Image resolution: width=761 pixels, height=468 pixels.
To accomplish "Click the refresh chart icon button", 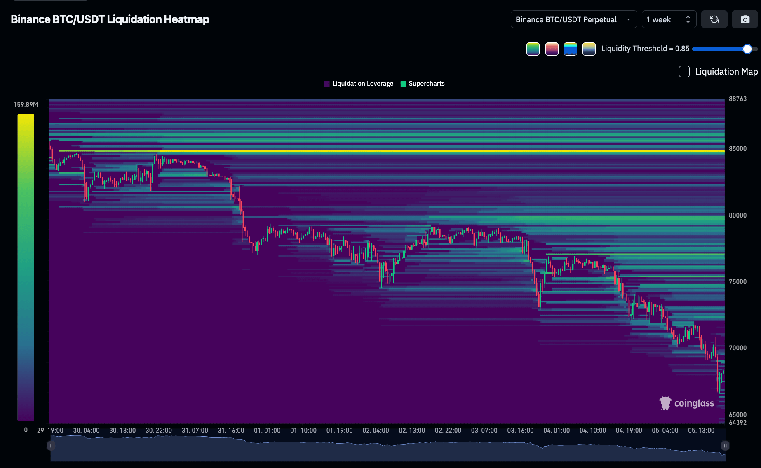I will coord(714,19).
